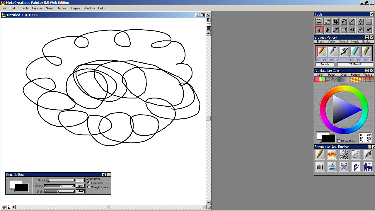
Task: Choose the Eraser brush icon
Action: (x=366, y=52)
